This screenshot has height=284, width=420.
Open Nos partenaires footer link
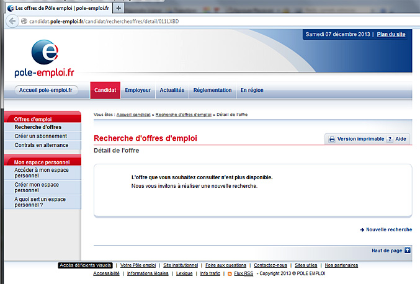(x=341, y=265)
